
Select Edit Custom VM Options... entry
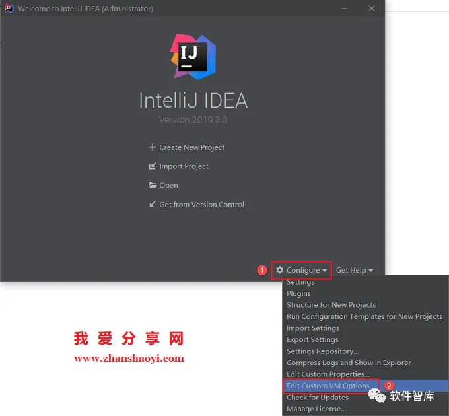(365, 386)
